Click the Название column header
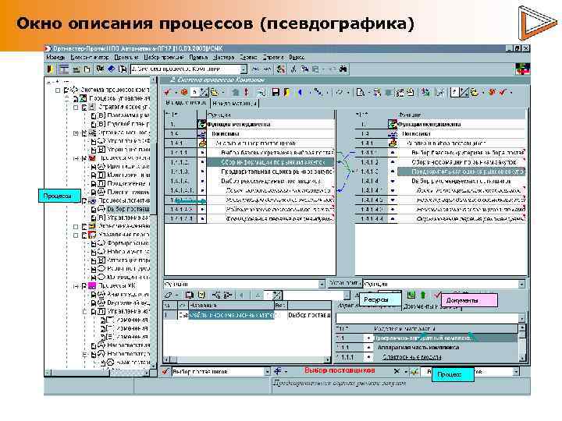Screen dimensions: 562x421 (231, 306)
